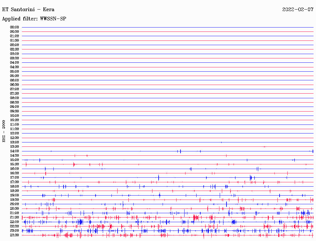Screen dimensions: 316x241
Task: Select the 21:00 time label
Action: click(14, 213)
